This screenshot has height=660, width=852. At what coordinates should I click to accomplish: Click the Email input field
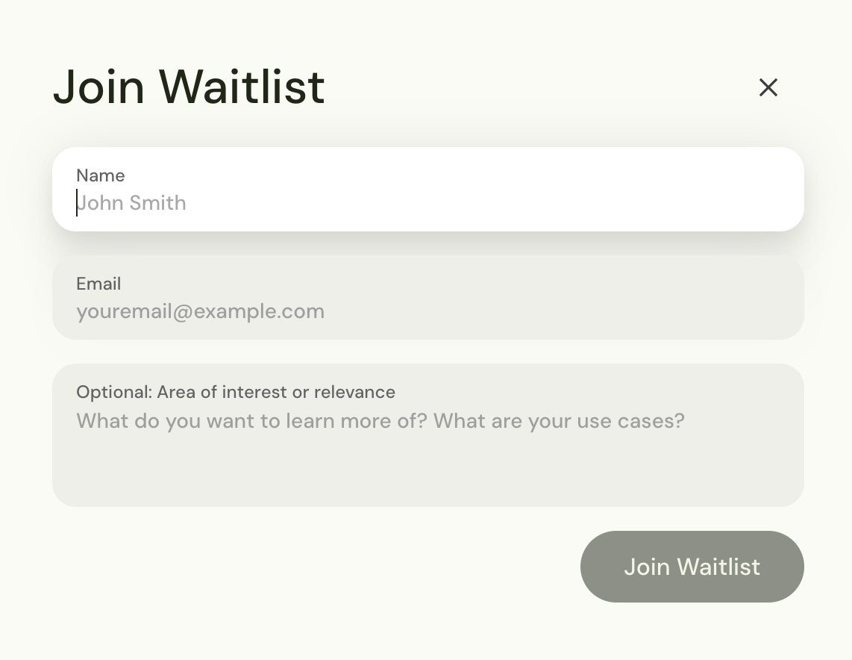[427, 311]
